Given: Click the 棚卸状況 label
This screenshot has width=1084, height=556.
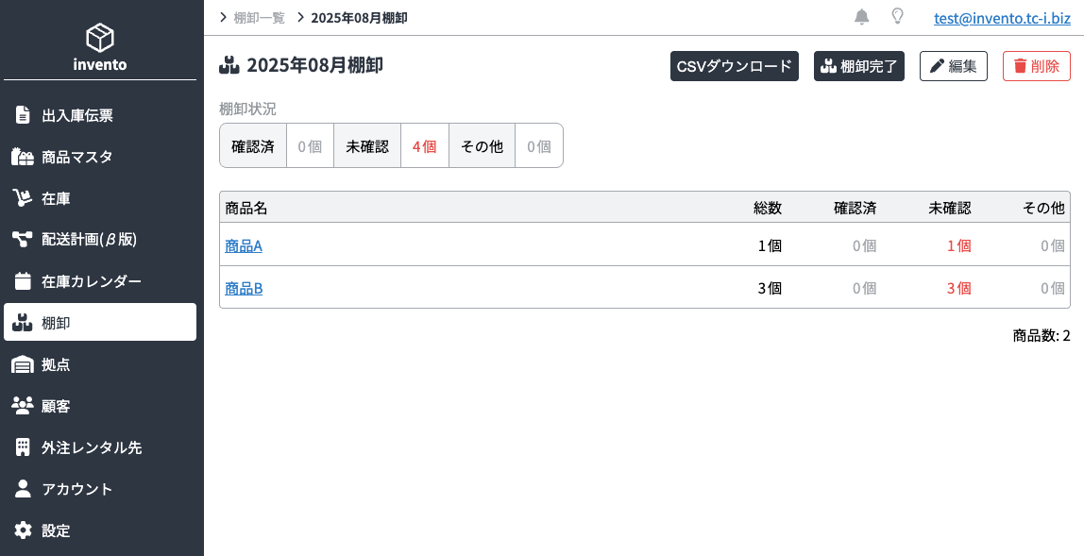Looking at the screenshot, I should pyautogui.click(x=247, y=109).
